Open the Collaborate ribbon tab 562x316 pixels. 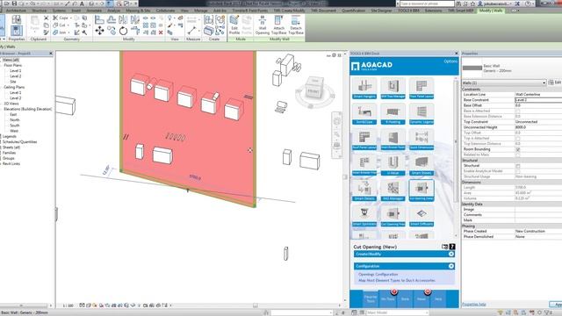point(165,11)
